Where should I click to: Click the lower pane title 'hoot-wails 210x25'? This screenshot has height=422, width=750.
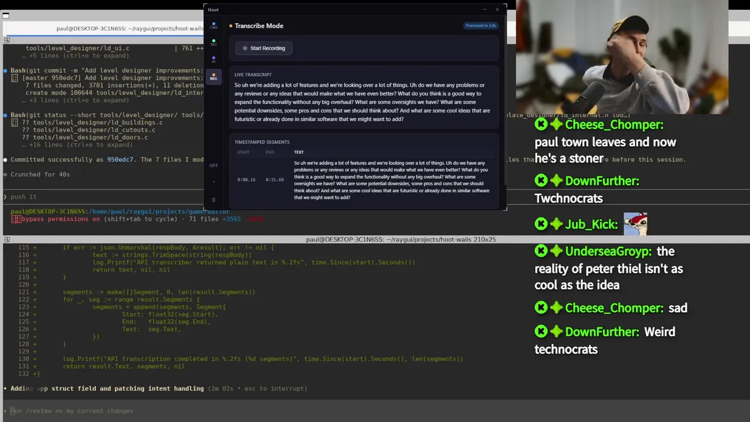(x=401, y=239)
